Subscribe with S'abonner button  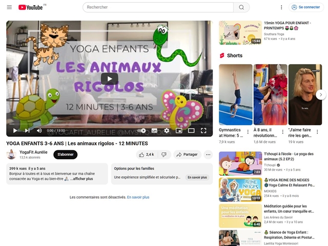click(x=66, y=155)
